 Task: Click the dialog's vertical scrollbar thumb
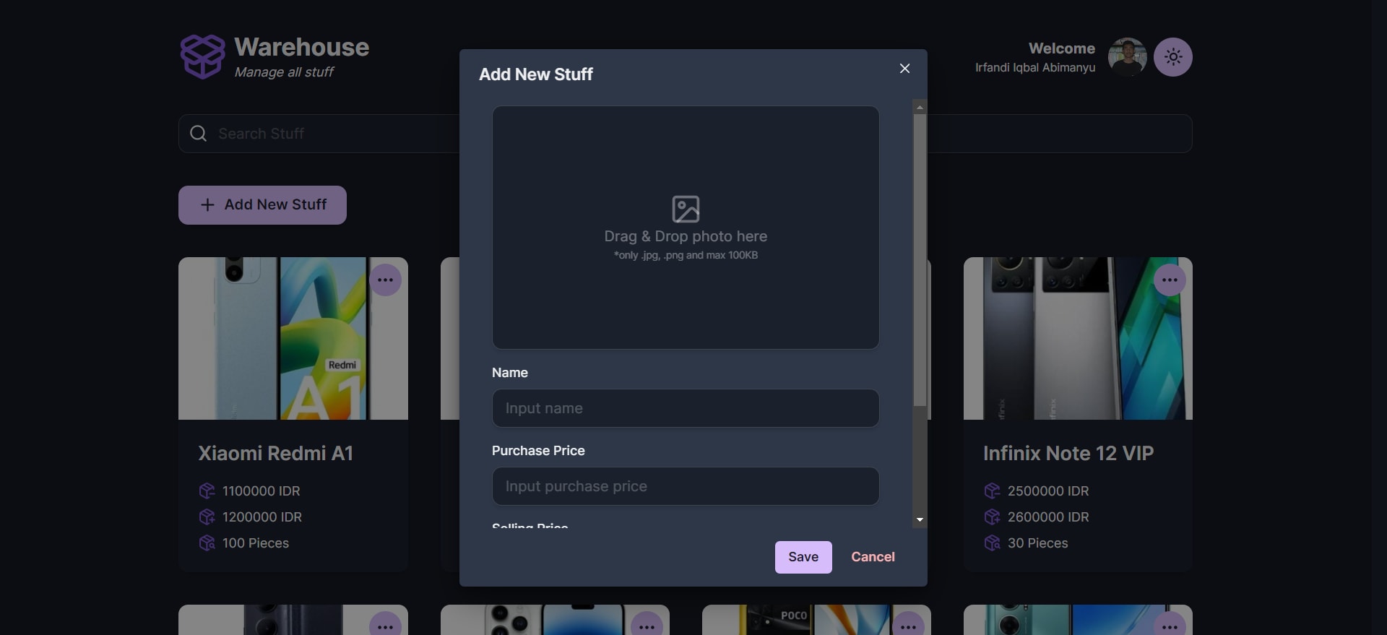coord(920,260)
